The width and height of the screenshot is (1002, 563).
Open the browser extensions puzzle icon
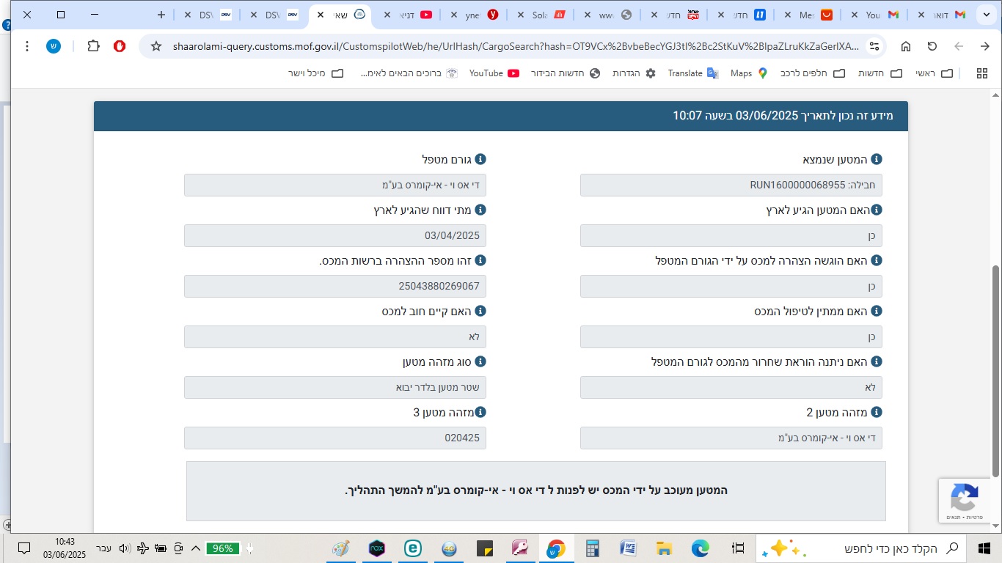93,46
